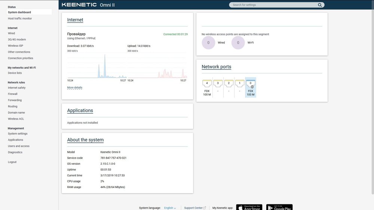Open Forwarding settings
374x210 pixels.
point(15,100)
